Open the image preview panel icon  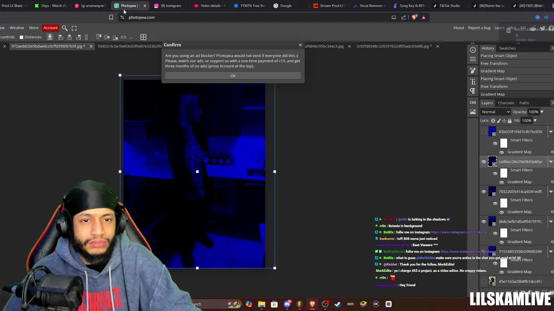[x=473, y=112]
